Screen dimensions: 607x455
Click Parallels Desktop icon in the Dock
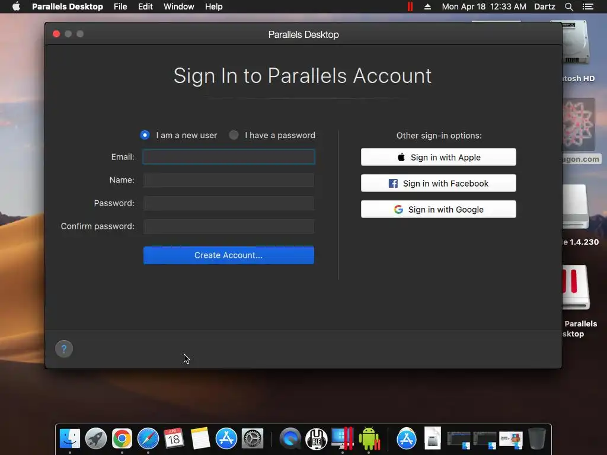343,438
